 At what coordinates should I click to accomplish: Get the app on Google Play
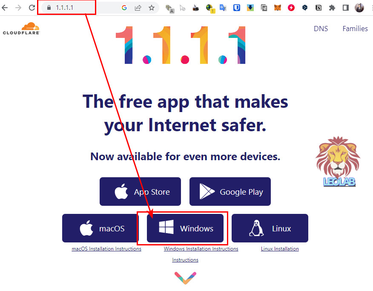[230, 192]
